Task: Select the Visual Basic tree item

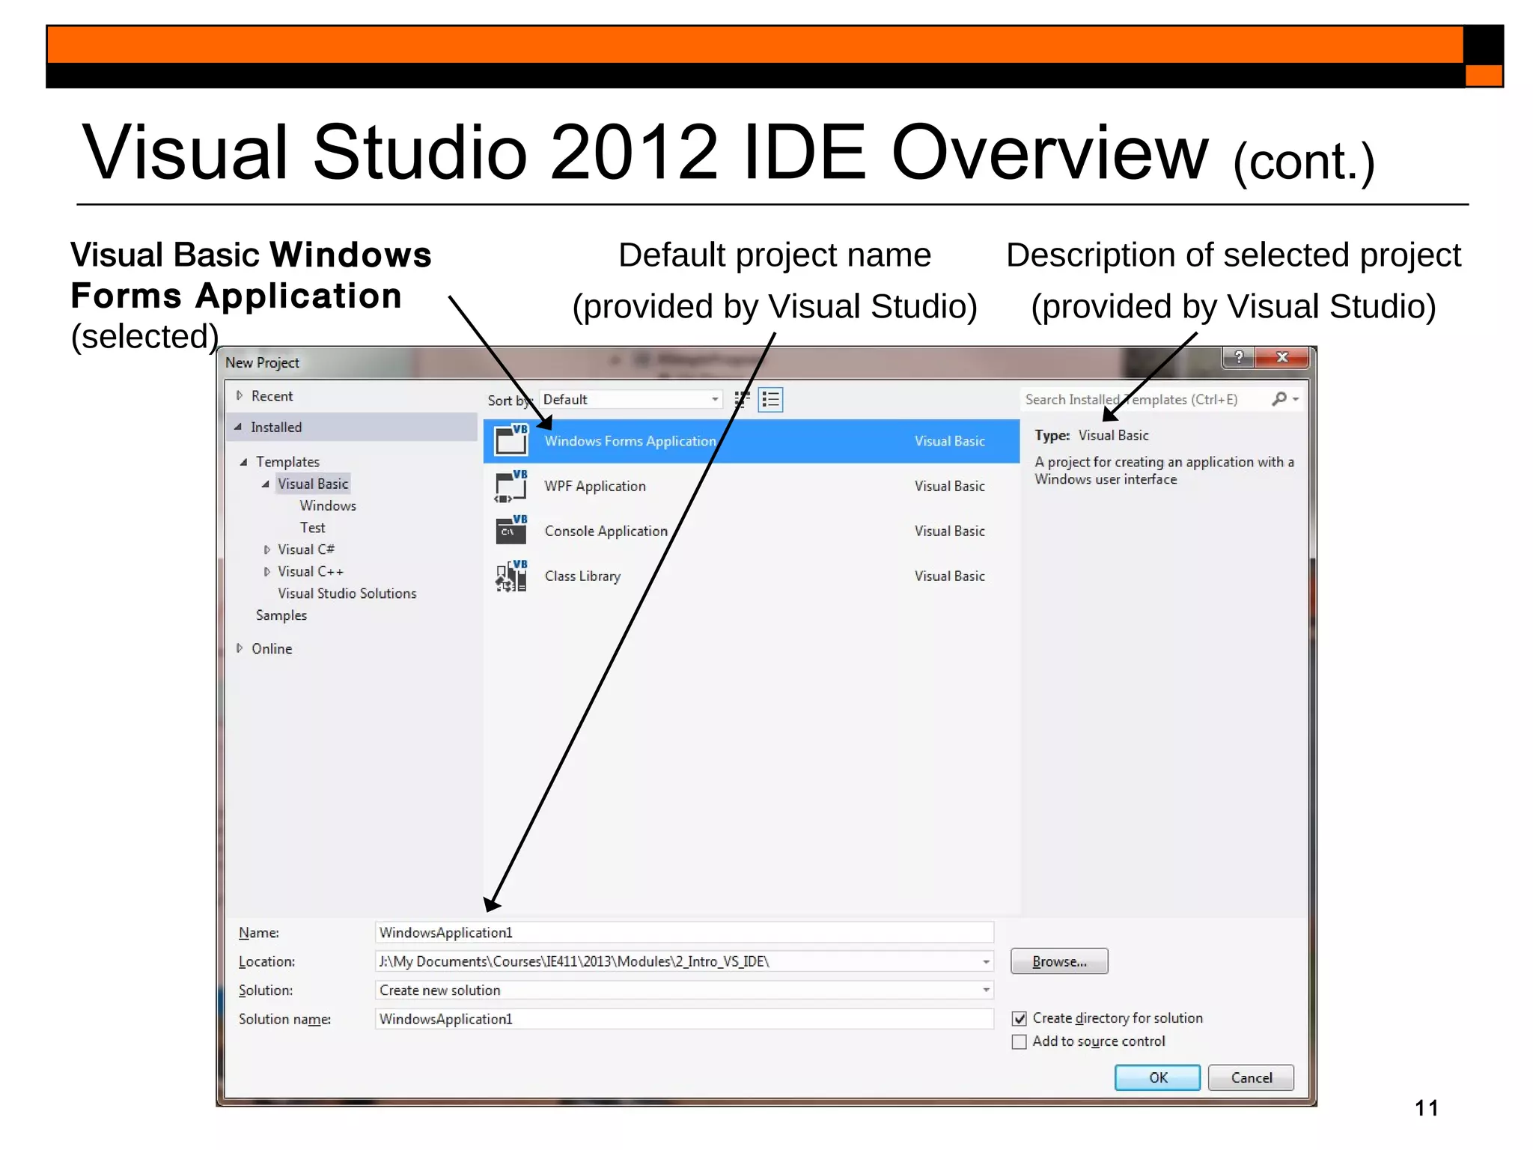Action: point(313,484)
